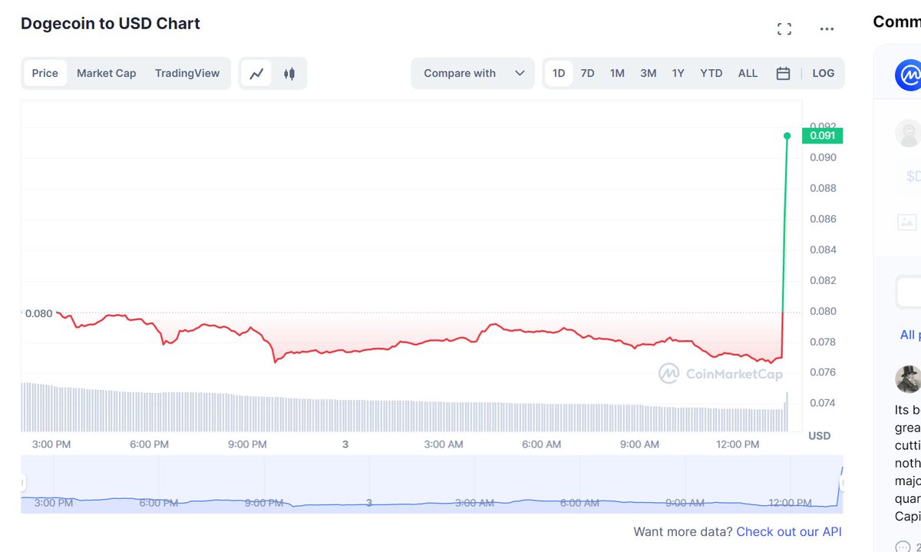Toggle the LOG scale option
Screen dimensions: 921x552
coord(824,74)
